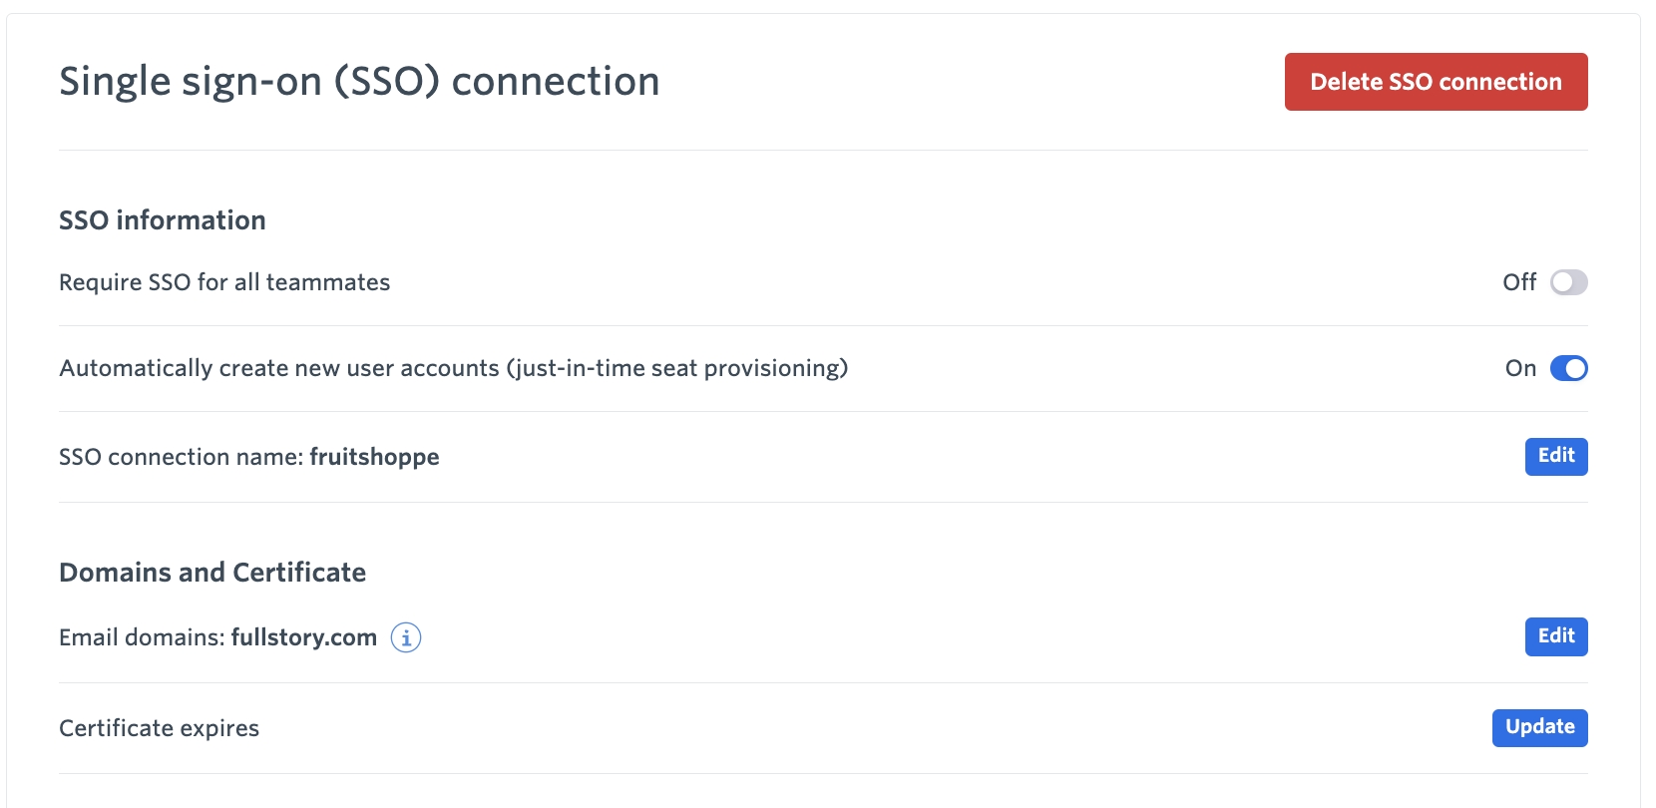Click the SSO information section heading
Image resolution: width=1656 pixels, height=808 pixels.
[x=163, y=219]
